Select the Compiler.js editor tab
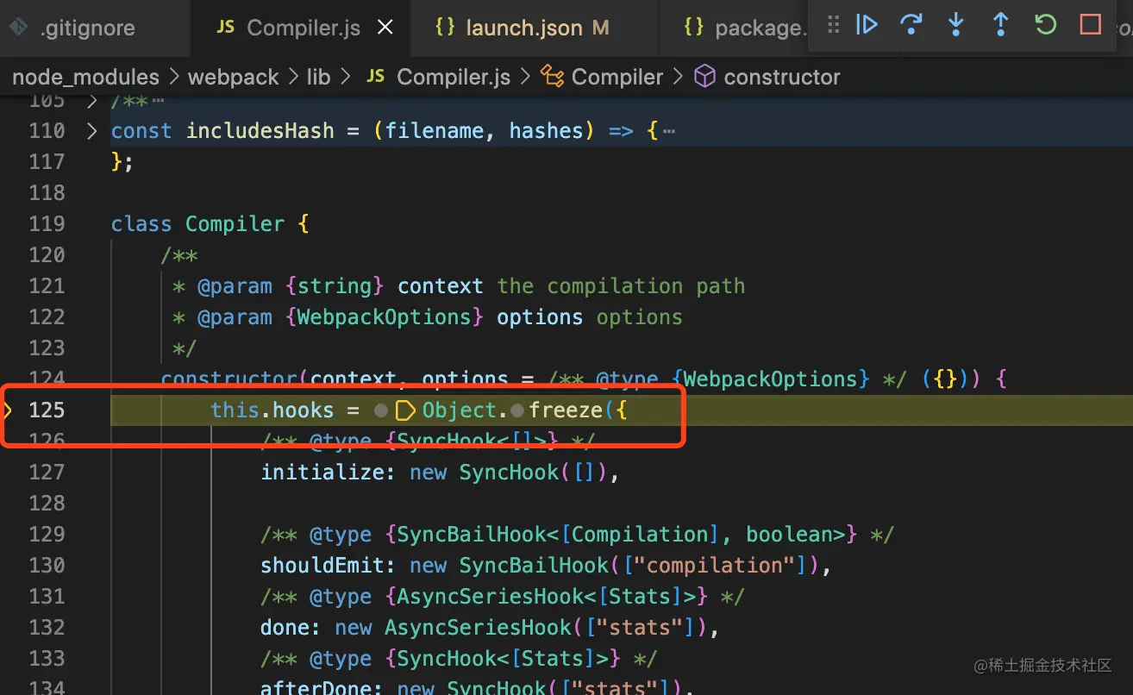The height and width of the screenshot is (695, 1133). (x=301, y=28)
